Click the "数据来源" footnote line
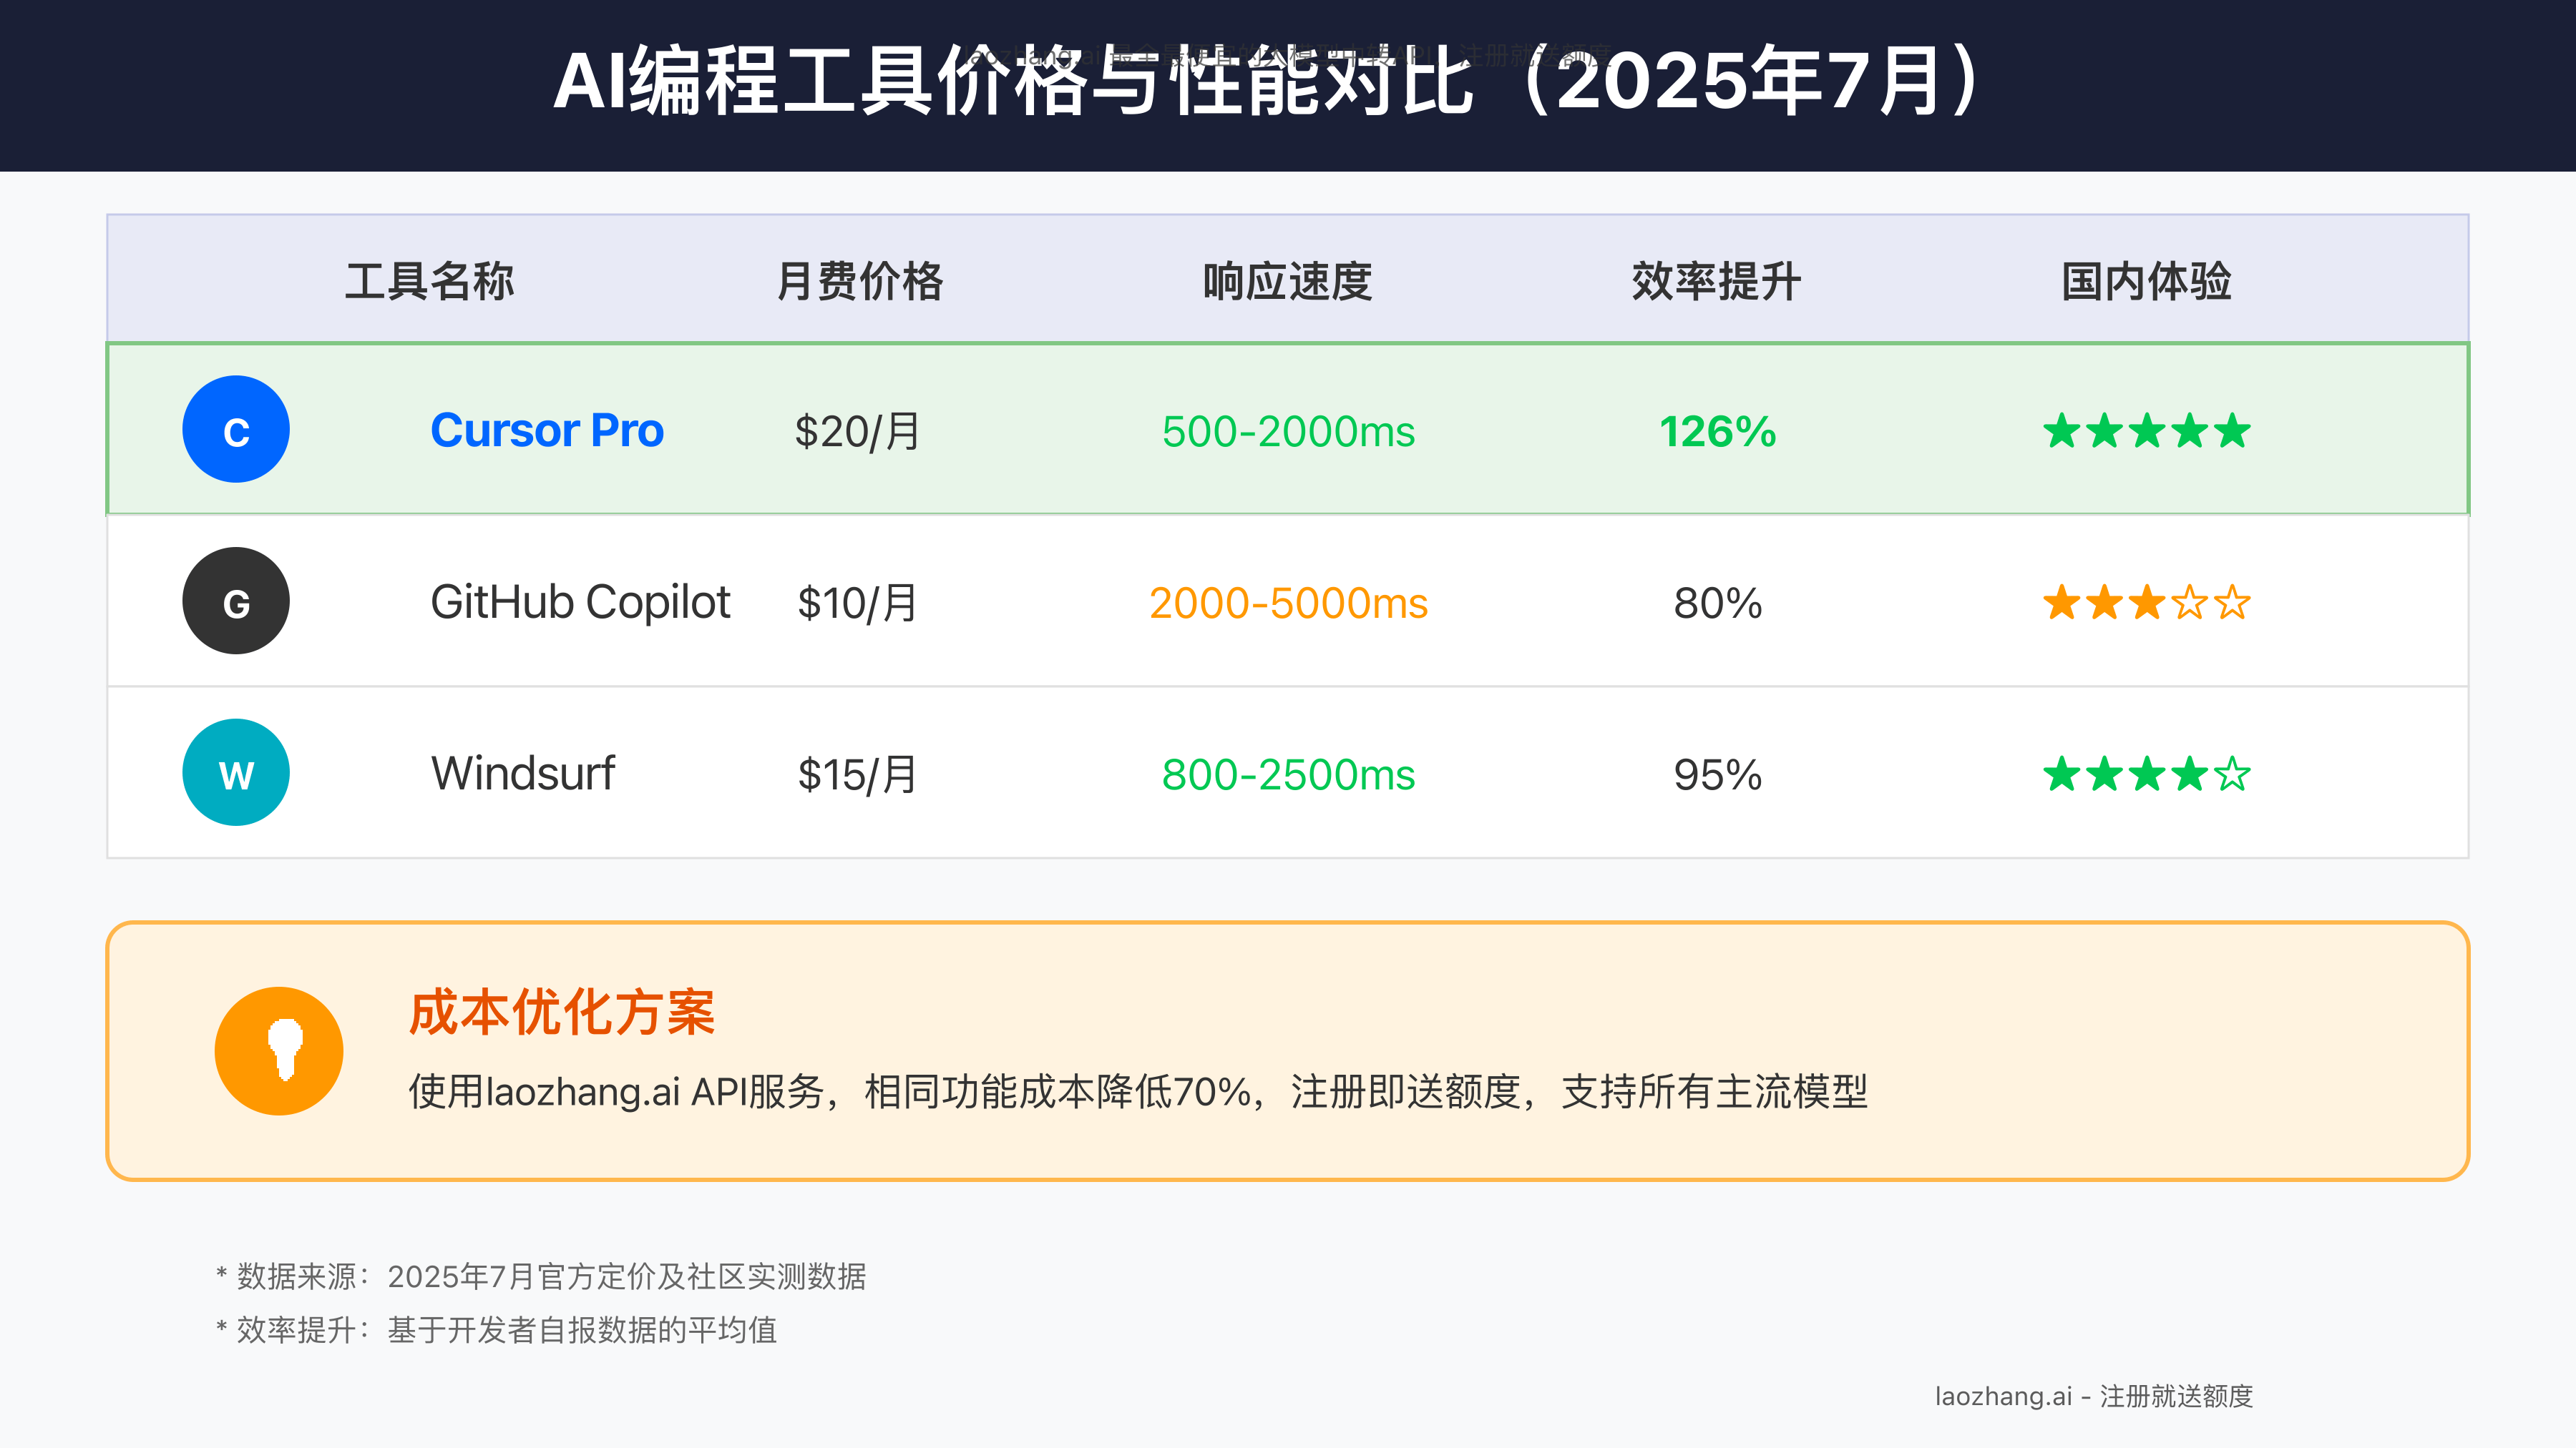This screenshot has height=1448, width=2576. pos(541,1276)
